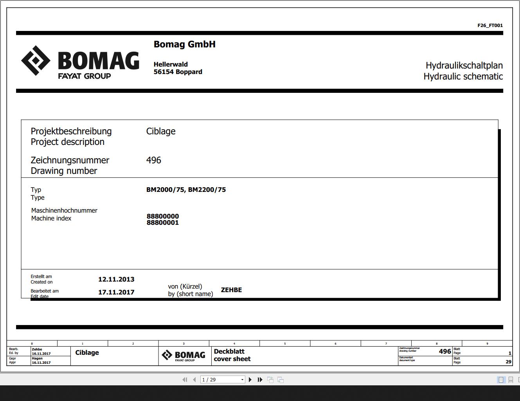
Task: Click the previous page arrow
Action: click(194, 379)
